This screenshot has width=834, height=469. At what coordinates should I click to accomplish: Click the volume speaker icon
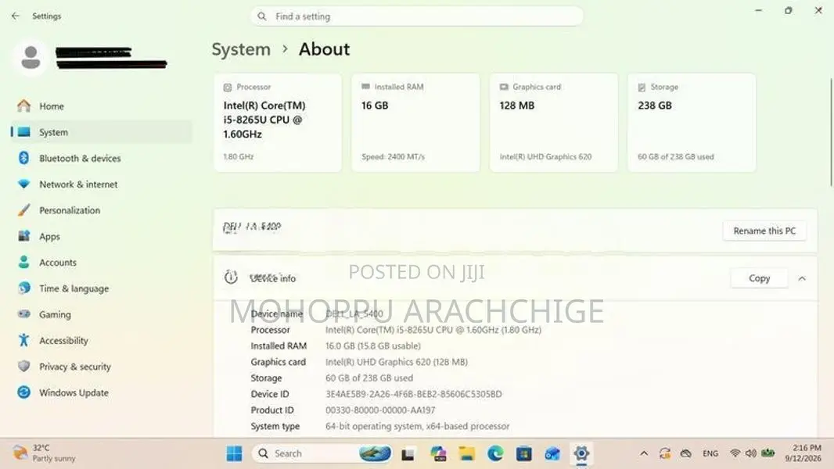tap(750, 453)
